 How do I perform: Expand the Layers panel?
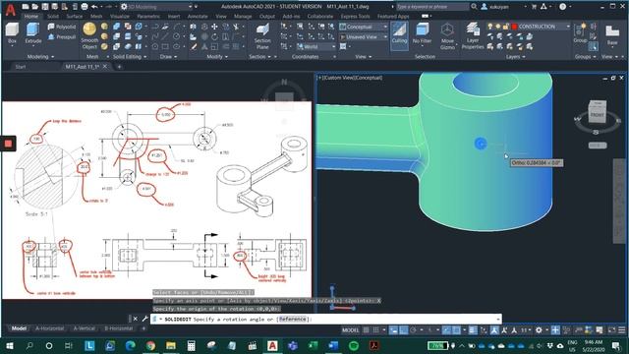[x=515, y=57]
